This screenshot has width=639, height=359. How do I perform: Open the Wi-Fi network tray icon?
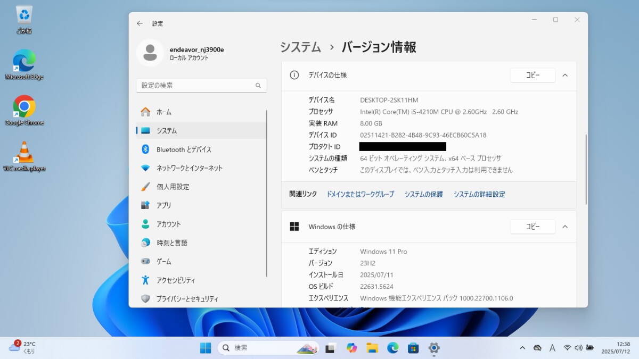pos(567,348)
